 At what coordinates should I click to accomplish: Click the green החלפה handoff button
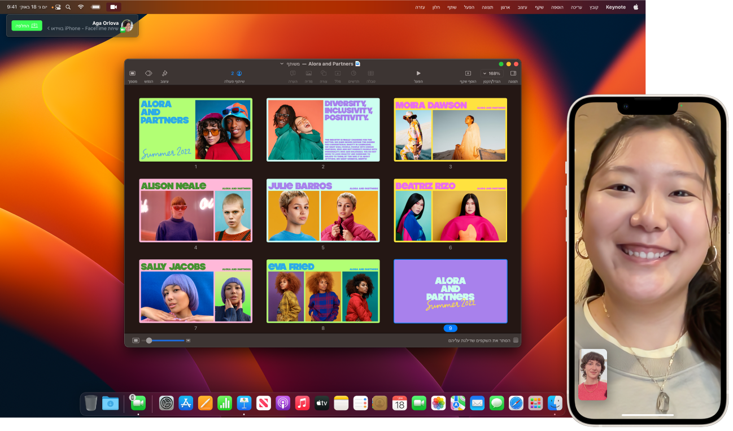click(27, 25)
